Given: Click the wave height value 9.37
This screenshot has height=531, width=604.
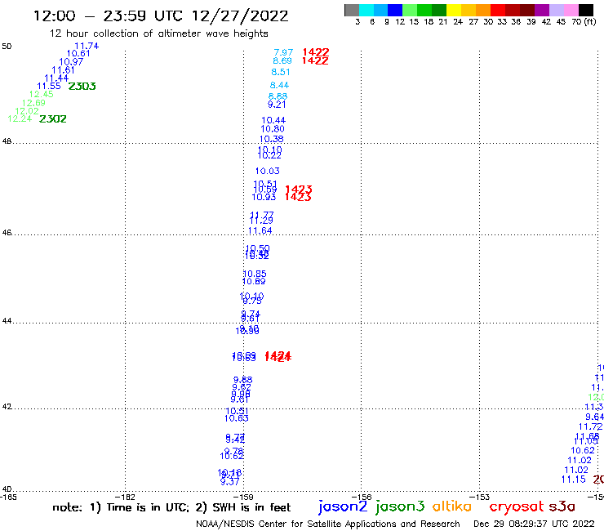Looking at the screenshot, I should [x=230, y=482].
